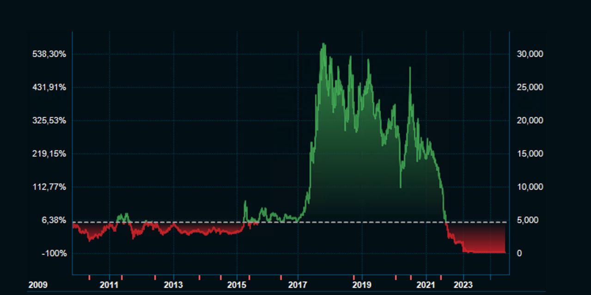This screenshot has height=295, width=591.
Task: Click the last red marker after 2021
Action: [440, 277]
